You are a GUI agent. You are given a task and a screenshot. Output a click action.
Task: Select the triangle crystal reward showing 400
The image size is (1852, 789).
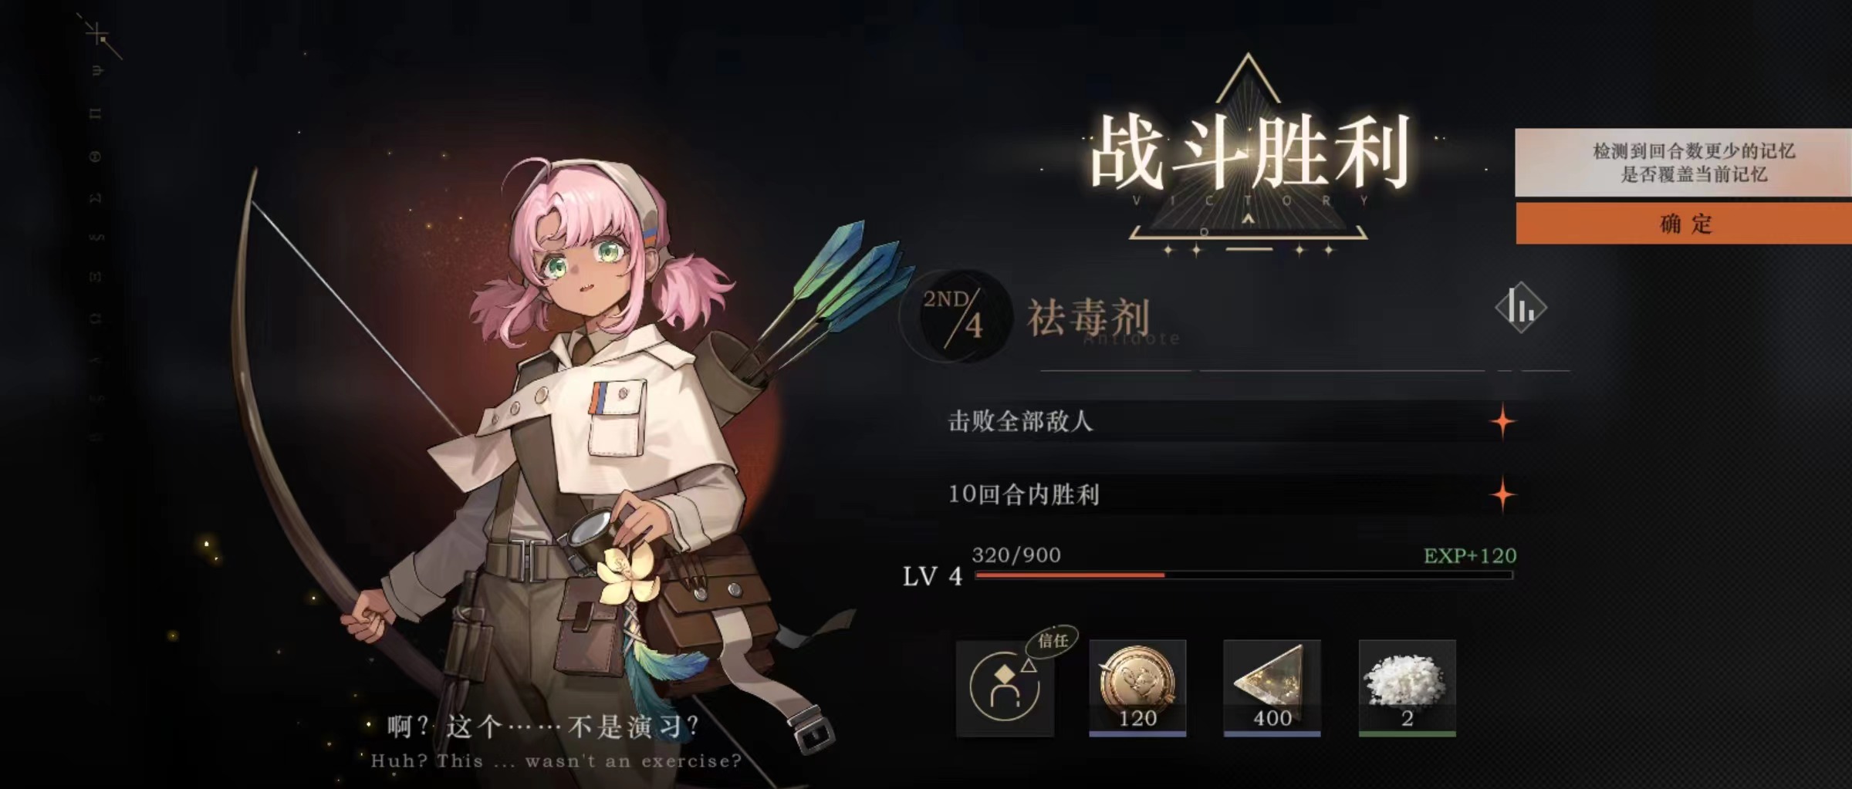point(1272,688)
